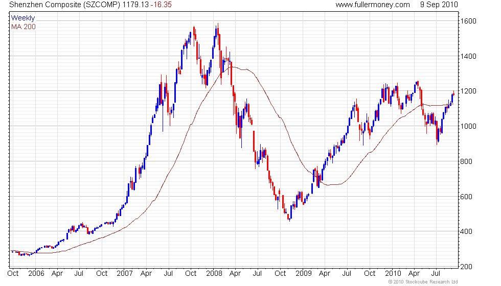Click the 1400 y-axis label
Viewport: 501px width, 286px height.
(468, 56)
